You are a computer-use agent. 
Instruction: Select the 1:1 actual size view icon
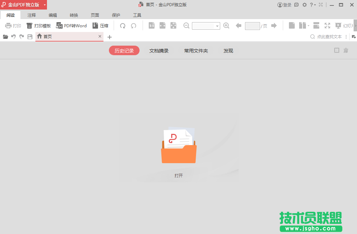(x=151, y=26)
